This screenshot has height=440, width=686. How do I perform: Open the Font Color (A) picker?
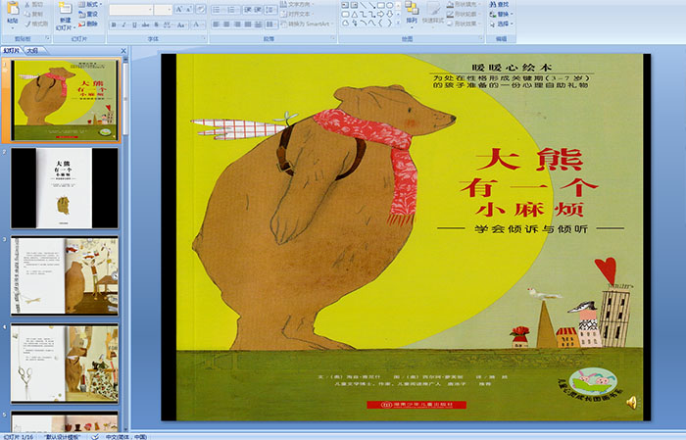[197, 24]
